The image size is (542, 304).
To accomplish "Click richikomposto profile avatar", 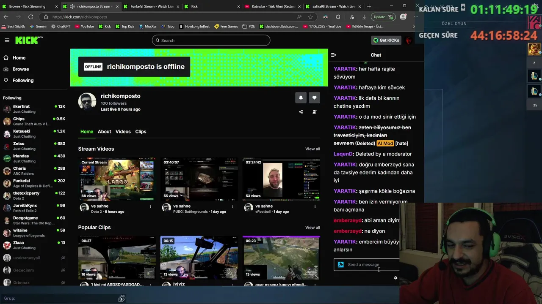I will (x=87, y=102).
